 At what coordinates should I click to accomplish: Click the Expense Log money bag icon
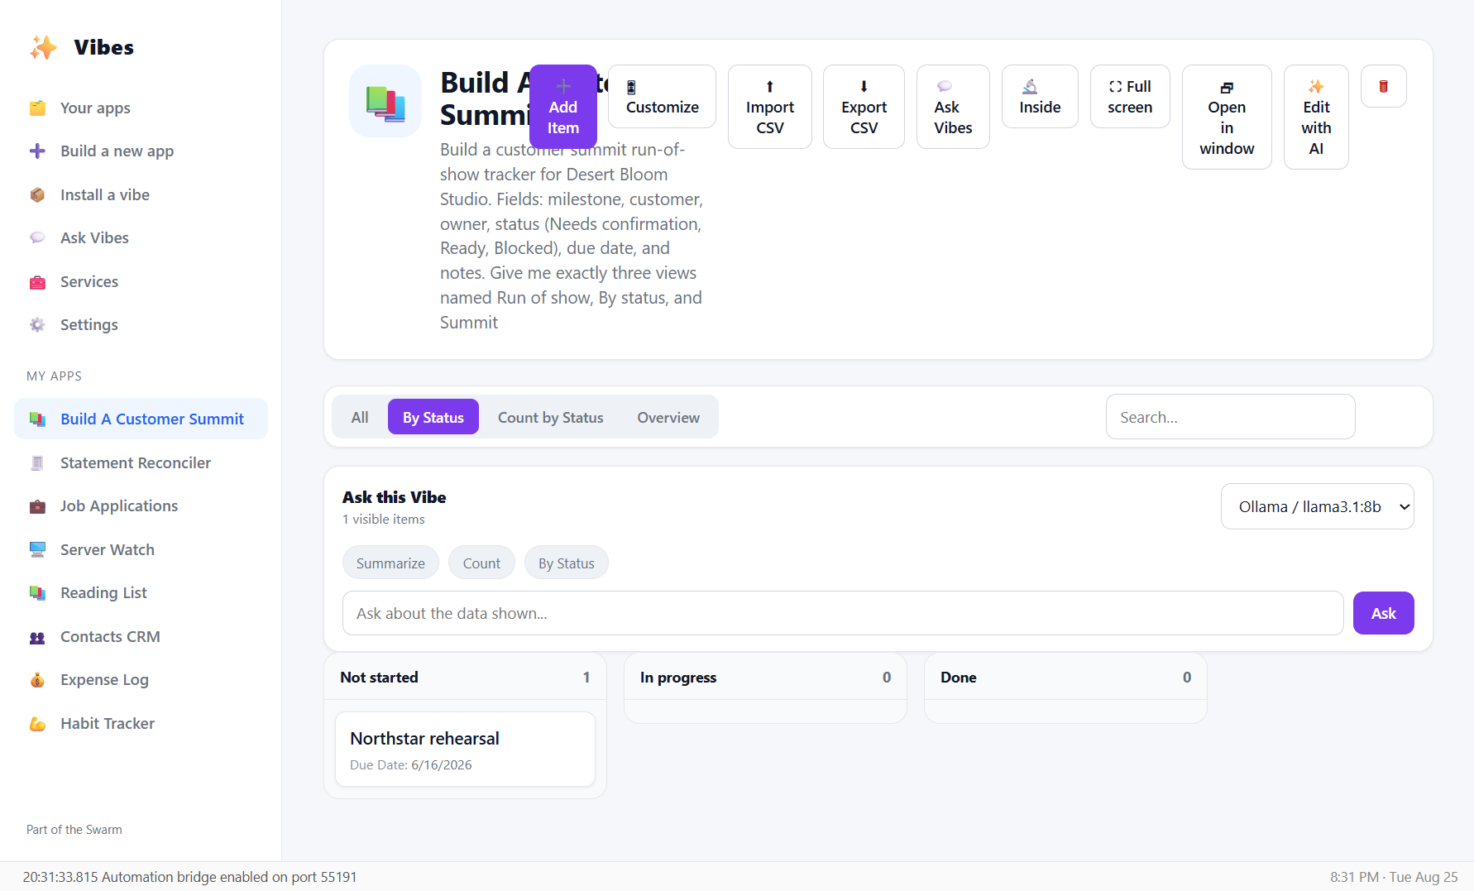(37, 680)
